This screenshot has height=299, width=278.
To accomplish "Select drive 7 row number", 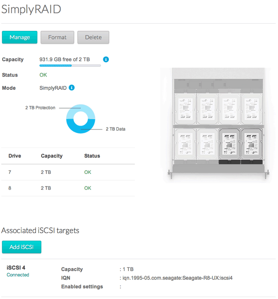I will pos(10,172).
